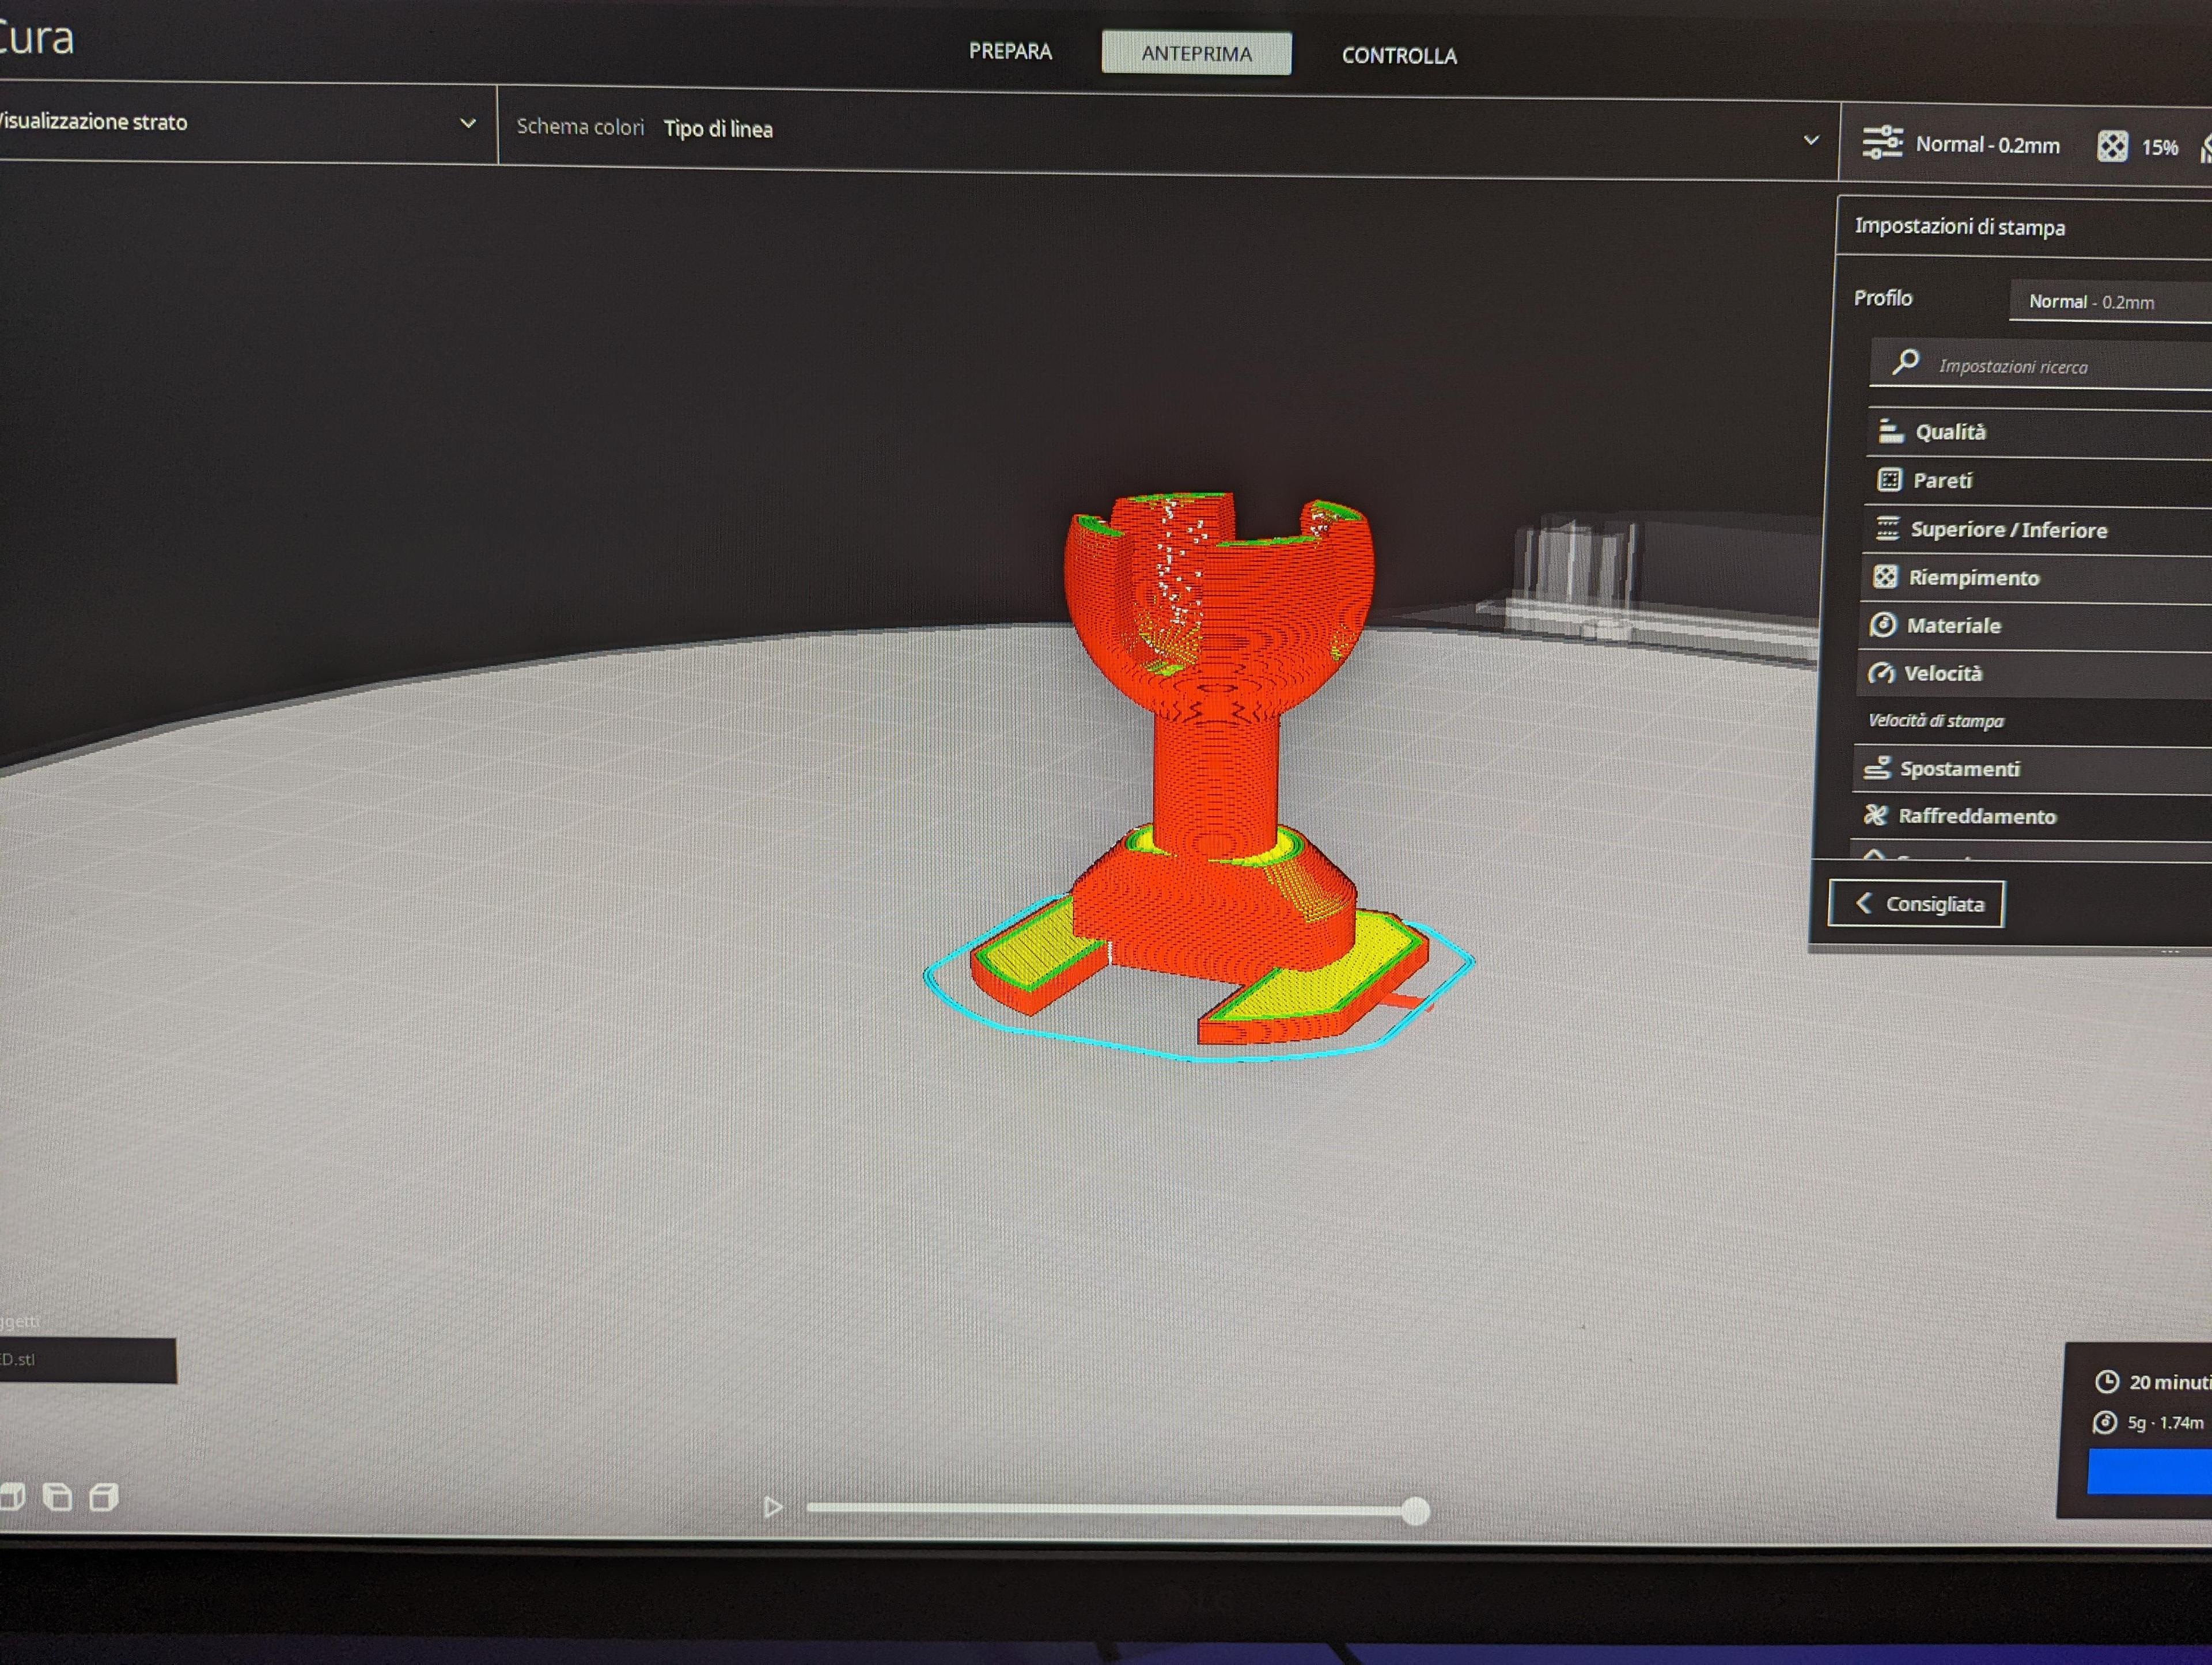Click the Velocità speedometer icon
Screen dimensions: 2212x1665
pos(1881,673)
